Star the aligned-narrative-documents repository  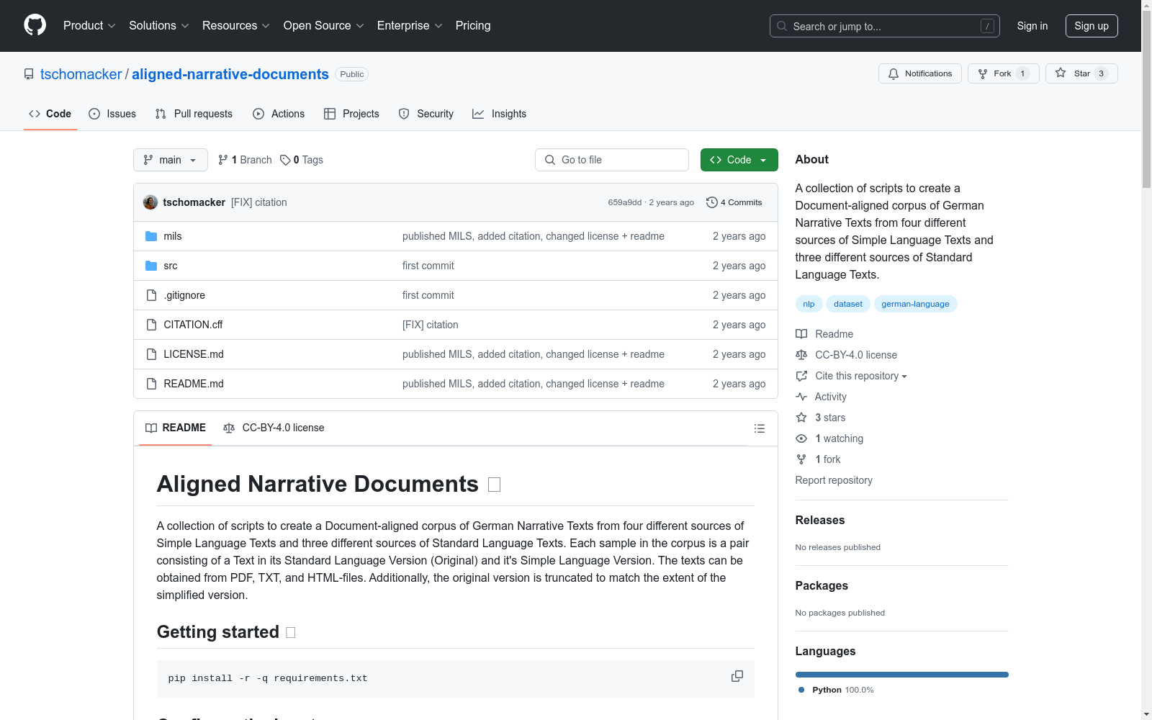[x=1081, y=73]
